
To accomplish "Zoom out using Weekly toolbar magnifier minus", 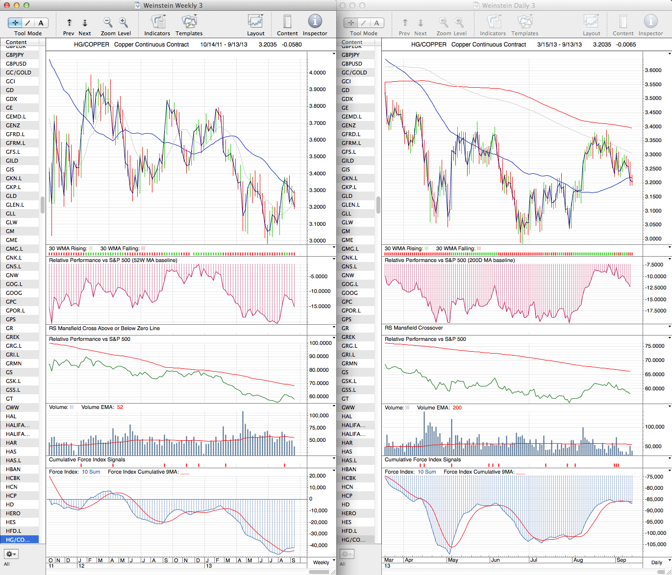I will pos(108,22).
